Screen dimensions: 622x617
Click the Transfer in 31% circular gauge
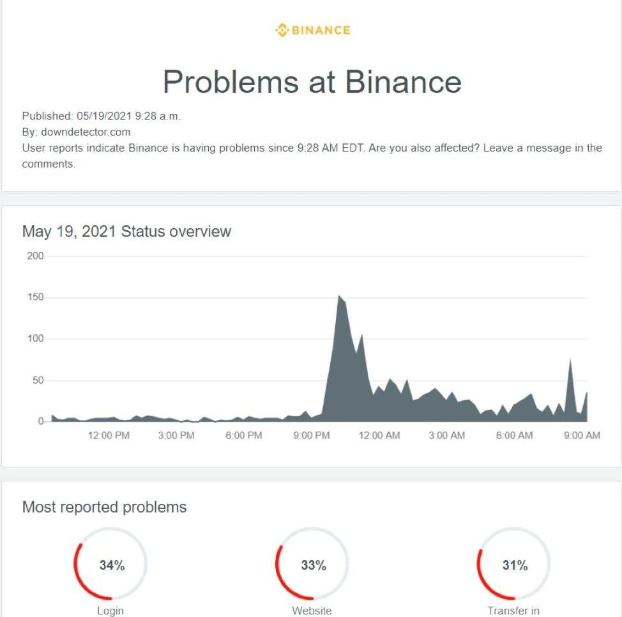[x=514, y=565]
